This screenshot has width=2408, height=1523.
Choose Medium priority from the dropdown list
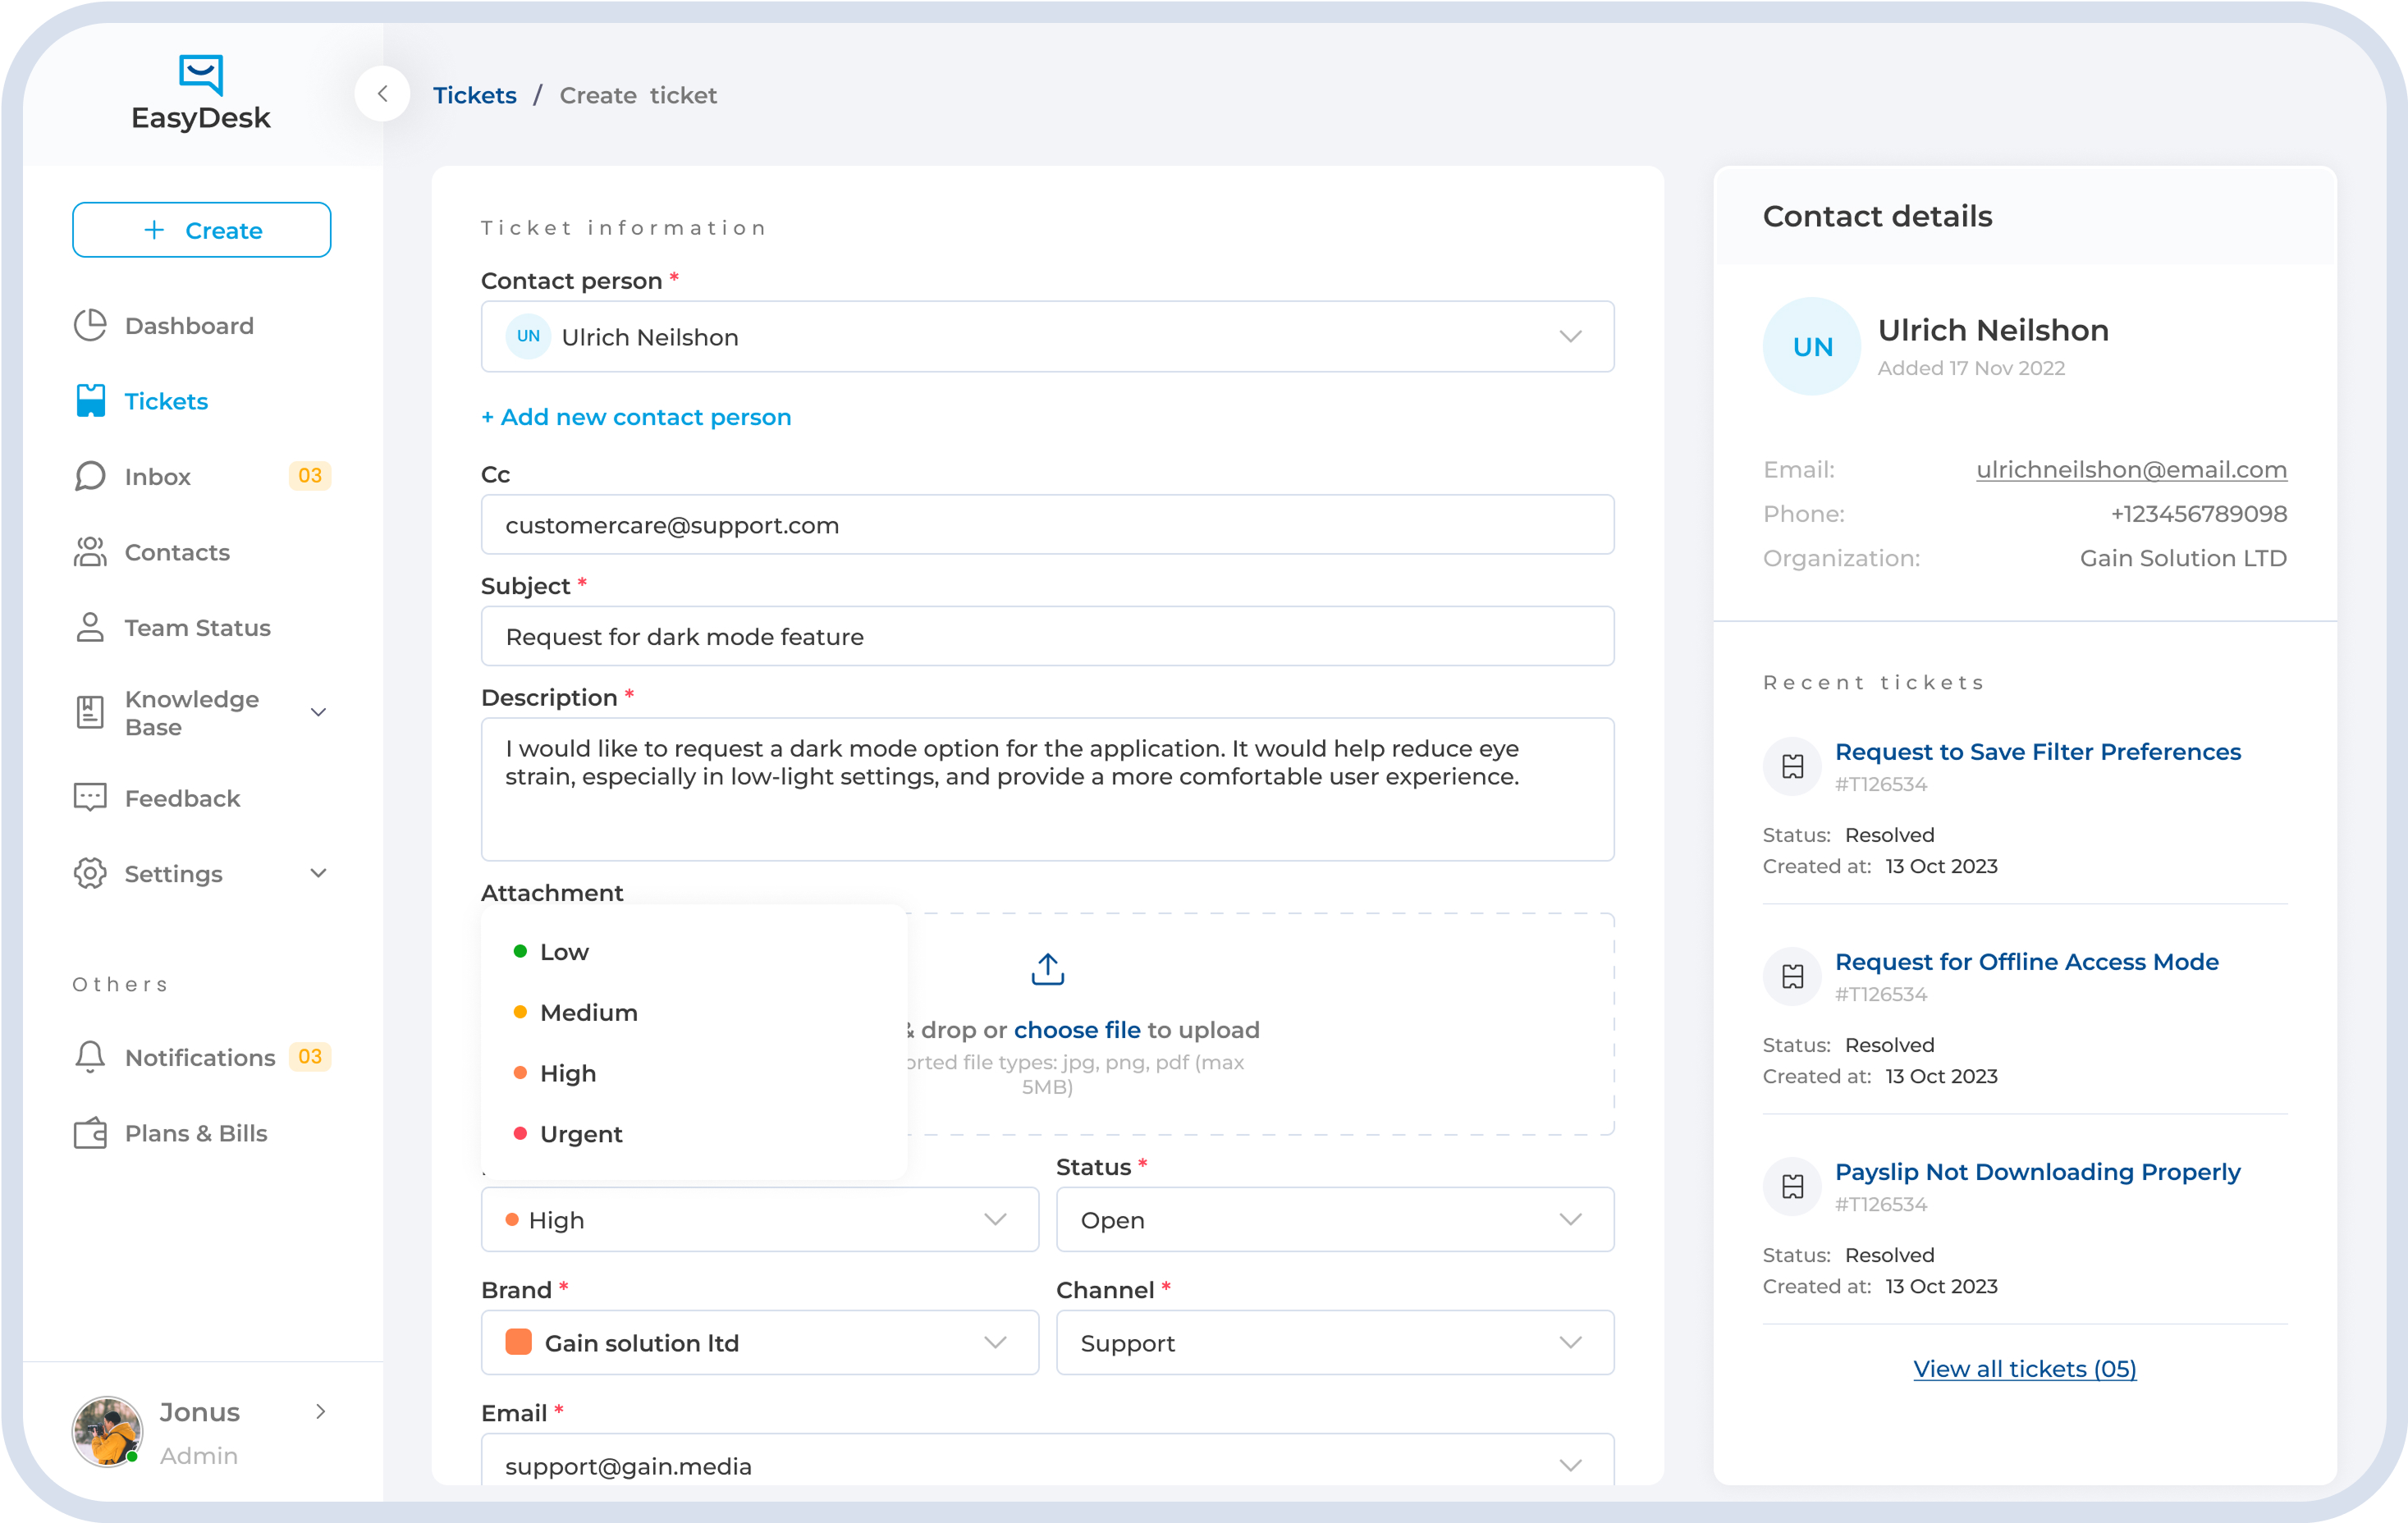click(589, 1012)
